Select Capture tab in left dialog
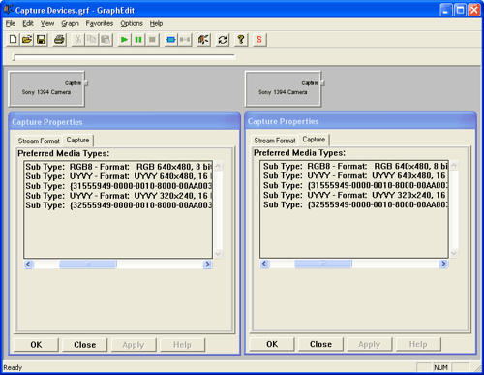This screenshot has width=484, height=375. [77, 140]
